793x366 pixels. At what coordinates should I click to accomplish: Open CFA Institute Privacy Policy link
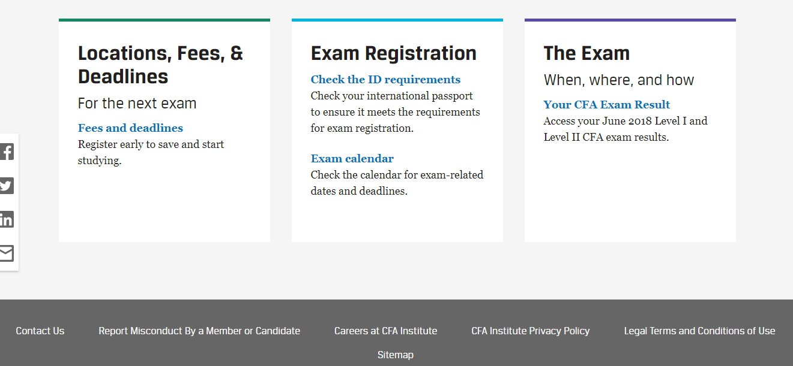point(531,331)
